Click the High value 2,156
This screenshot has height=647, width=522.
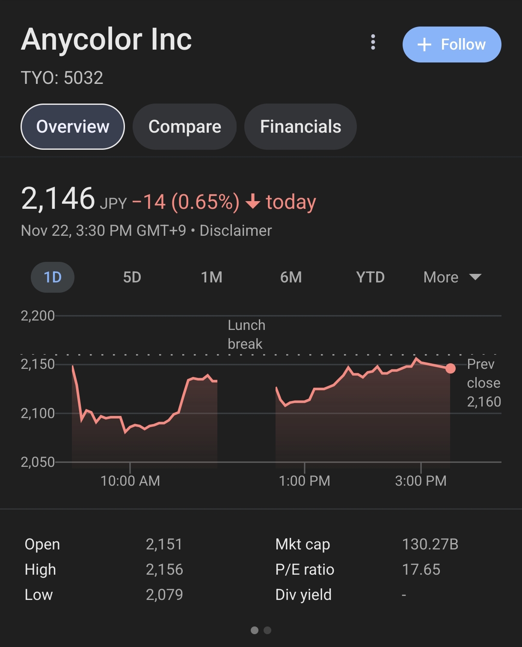coord(164,570)
